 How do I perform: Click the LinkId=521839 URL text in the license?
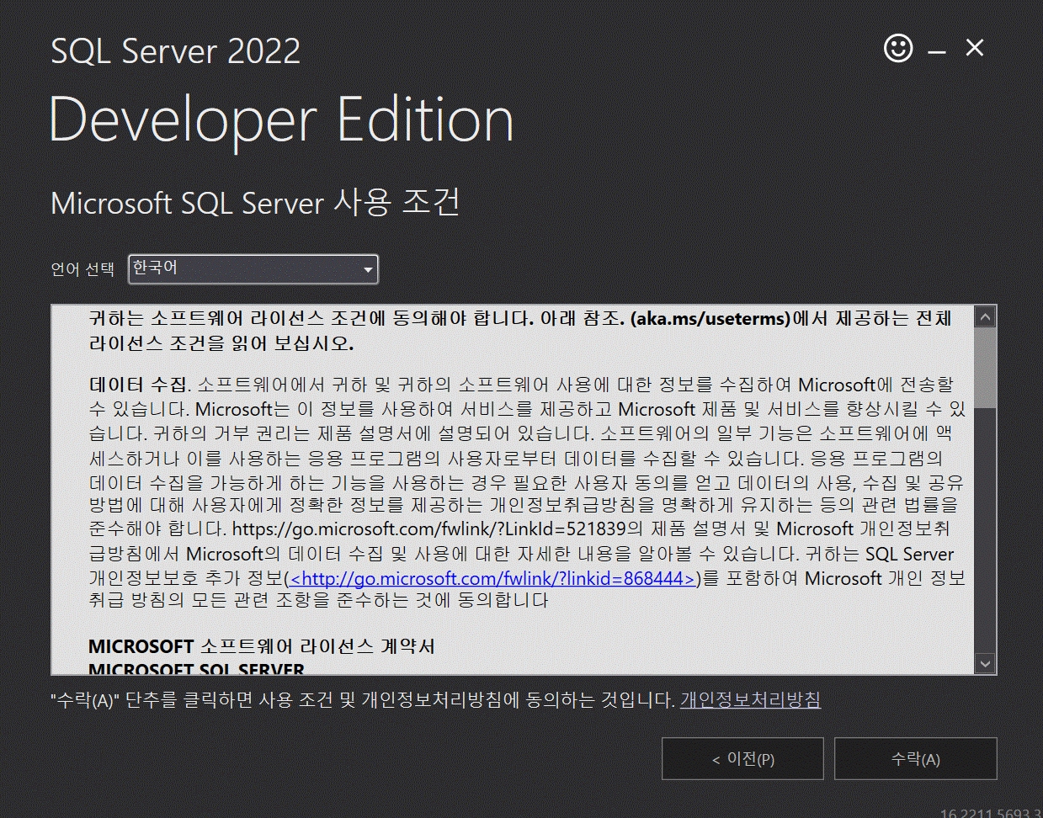click(x=428, y=529)
